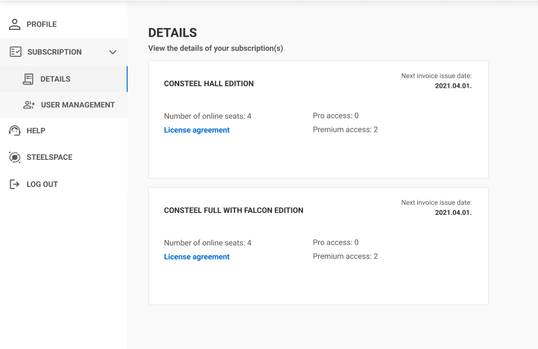Viewport: 538px width, 349px height.
Task: Click the Hall Edition next invoice date
Action: [453, 86]
